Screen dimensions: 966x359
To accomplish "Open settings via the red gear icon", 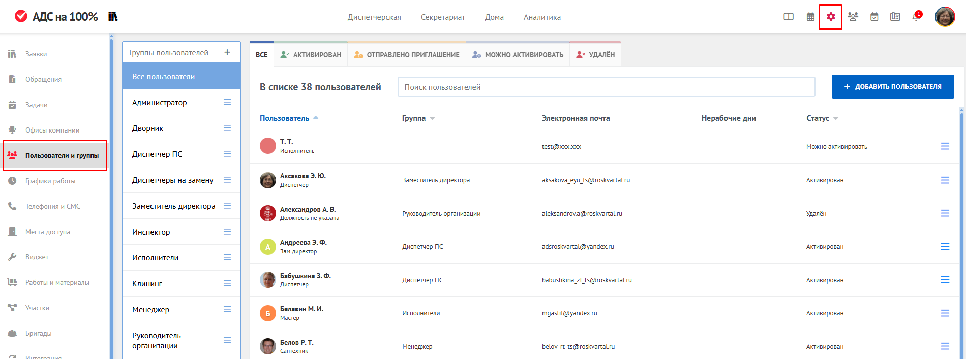I will pyautogui.click(x=830, y=17).
